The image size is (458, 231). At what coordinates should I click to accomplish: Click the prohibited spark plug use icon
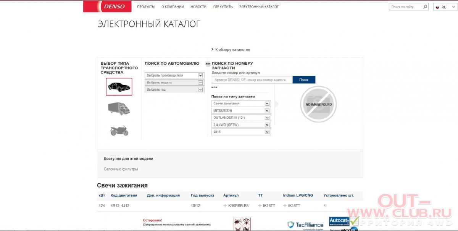(242, 224)
